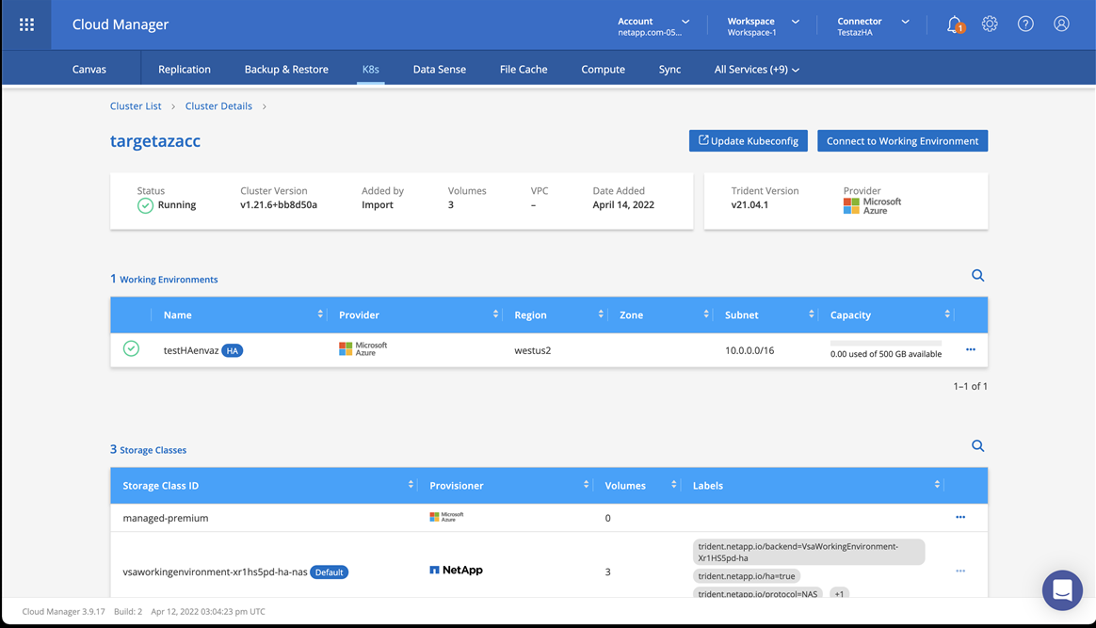Click the help question mark icon
The height and width of the screenshot is (628, 1096).
(x=1025, y=24)
